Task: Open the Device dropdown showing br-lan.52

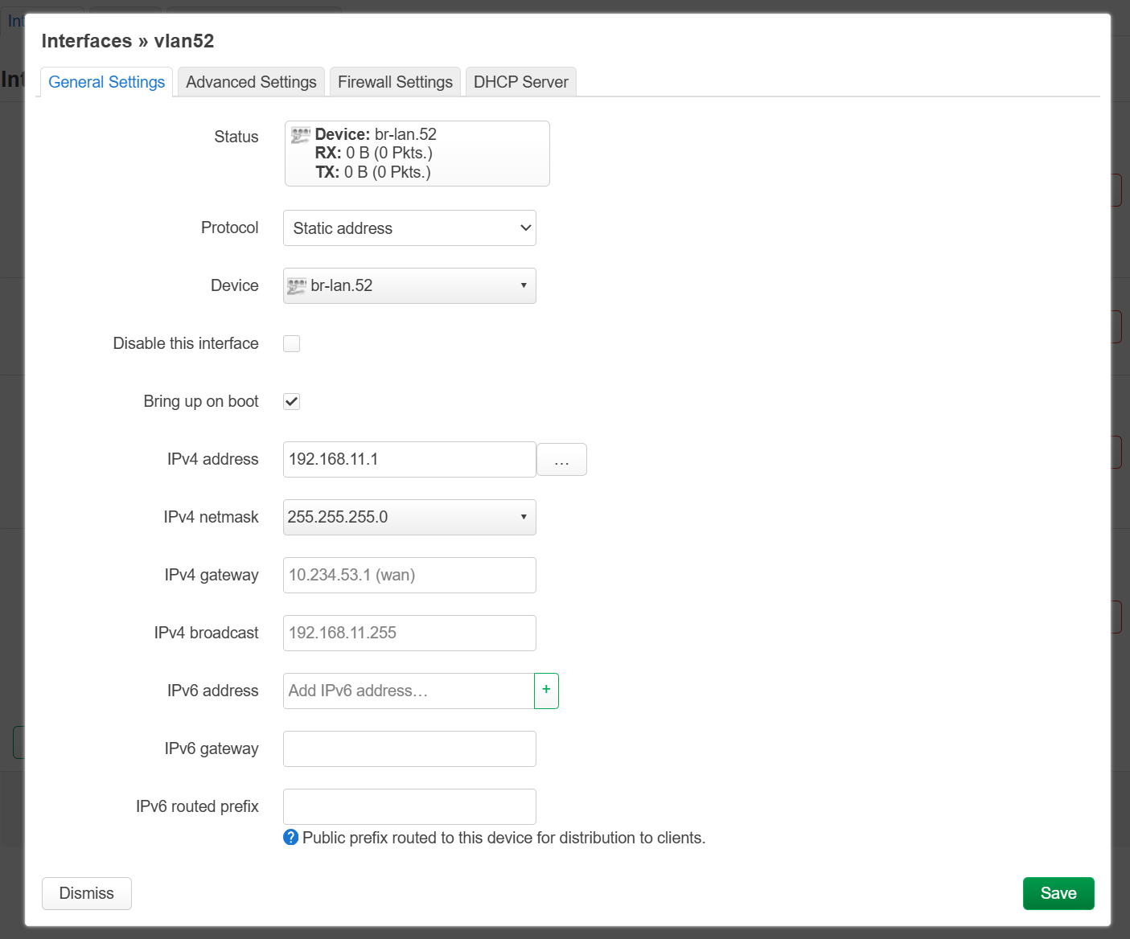Action: (x=409, y=286)
